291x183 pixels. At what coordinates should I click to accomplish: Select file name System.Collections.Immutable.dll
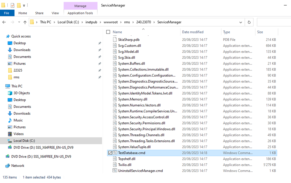(143, 70)
